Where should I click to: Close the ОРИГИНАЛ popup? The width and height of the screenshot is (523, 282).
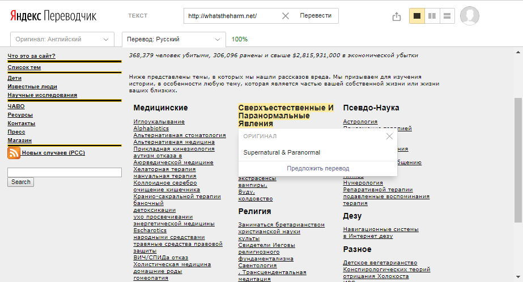pyautogui.click(x=389, y=136)
